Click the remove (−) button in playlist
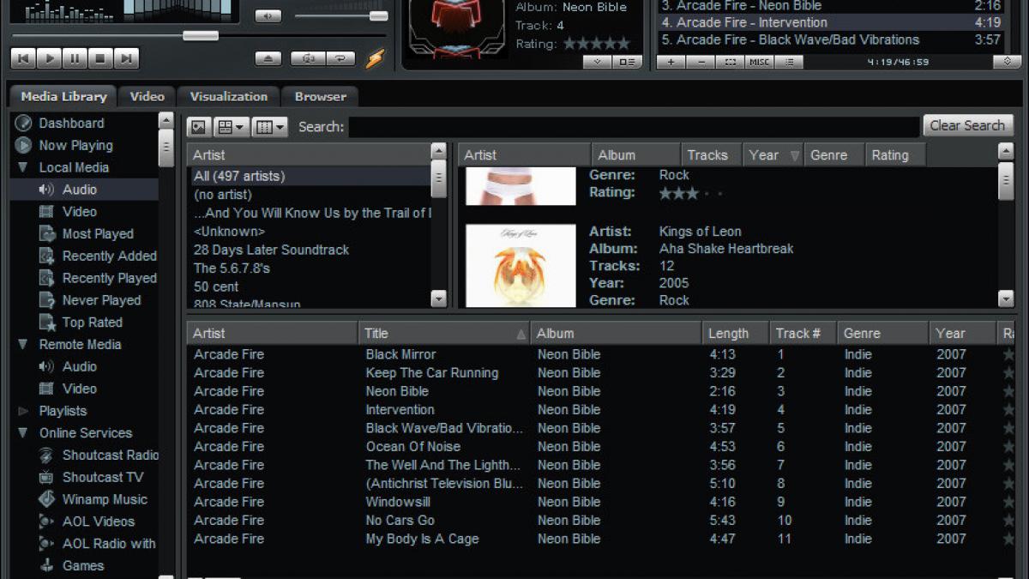The width and height of the screenshot is (1029, 579). click(701, 62)
